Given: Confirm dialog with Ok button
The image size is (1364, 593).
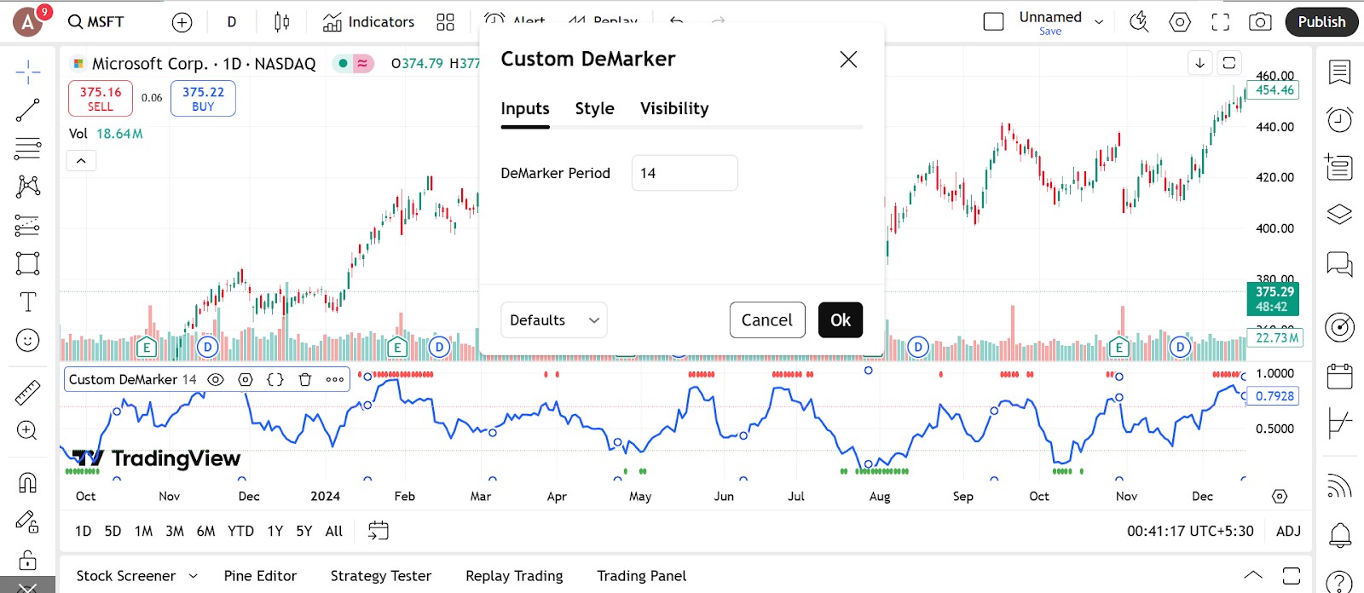Looking at the screenshot, I should (x=841, y=320).
